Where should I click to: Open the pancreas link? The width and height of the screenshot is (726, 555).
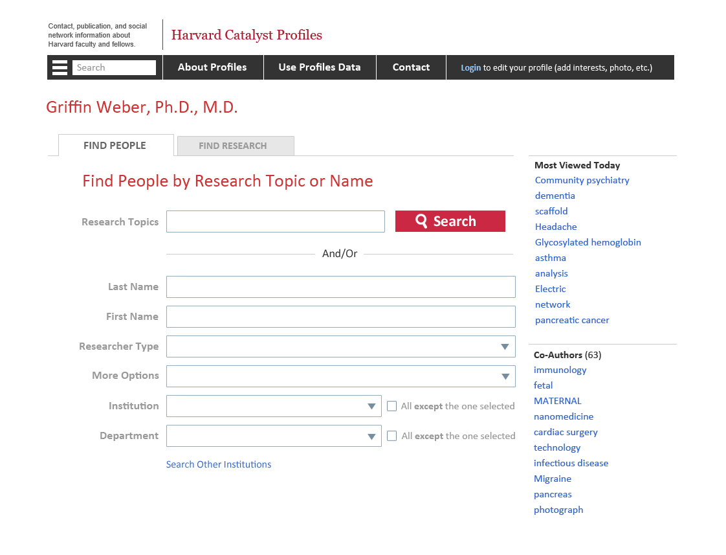tap(553, 494)
